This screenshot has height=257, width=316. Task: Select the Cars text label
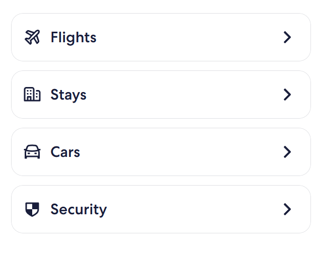[65, 152]
